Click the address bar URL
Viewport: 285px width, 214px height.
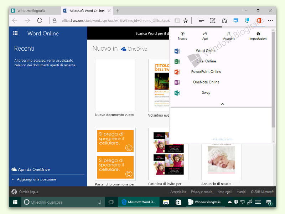point(116,21)
